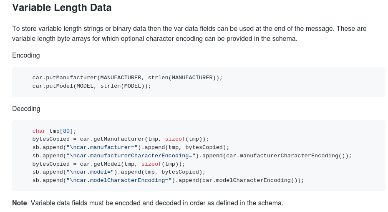388x212 pixels.
Task: Click the paragraph starting 'To store variable length'
Action: (x=189, y=34)
